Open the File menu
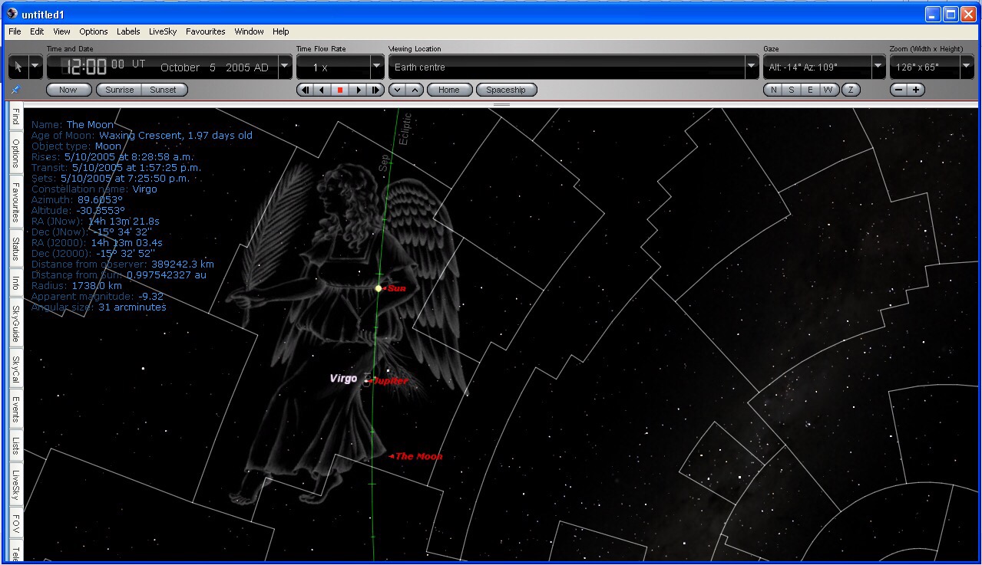This screenshot has height=565, width=982. point(15,31)
